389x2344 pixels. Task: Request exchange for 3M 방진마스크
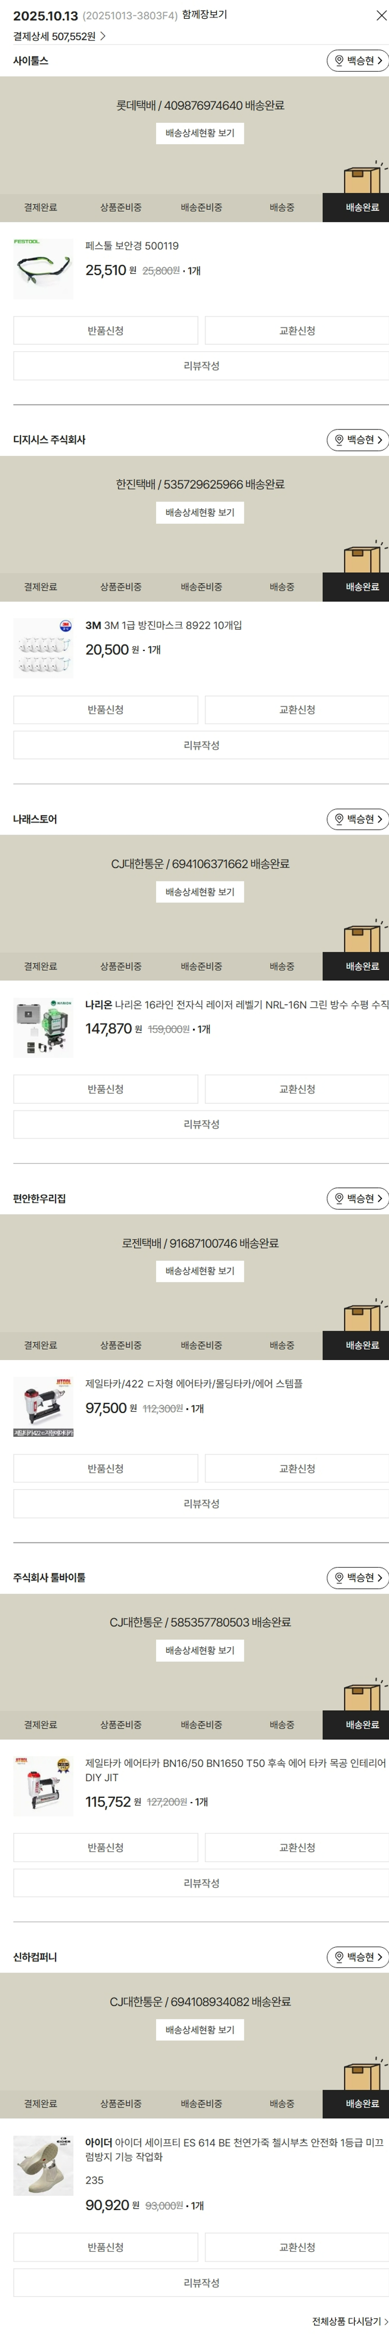click(x=297, y=711)
